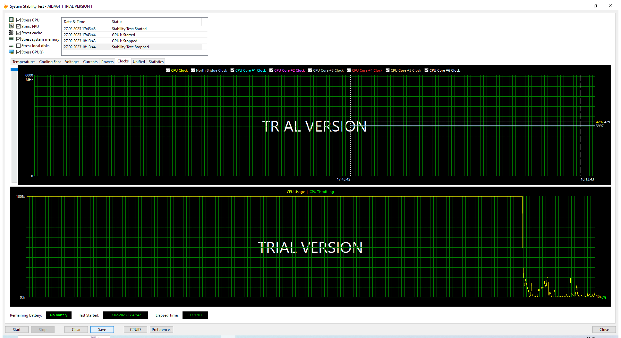Click the CPU chip icon beside Stress CPU
Screen dimensions: 621x338
(11, 20)
